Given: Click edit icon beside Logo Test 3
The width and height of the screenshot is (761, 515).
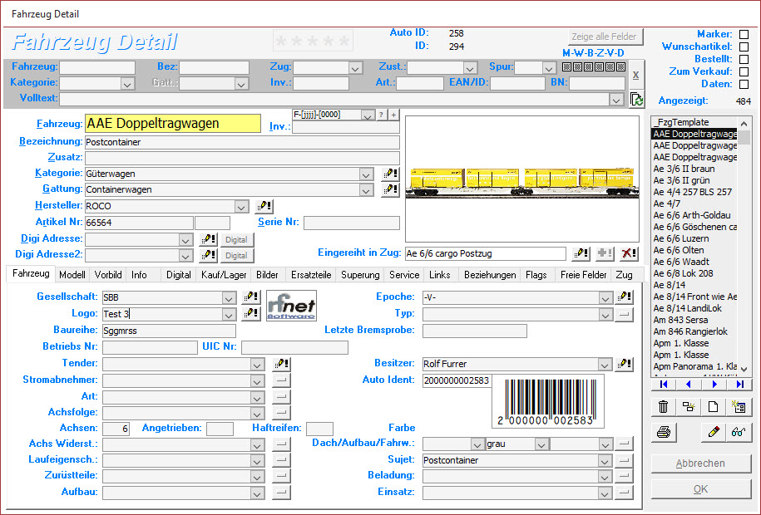Looking at the screenshot, I should (251, 313).
